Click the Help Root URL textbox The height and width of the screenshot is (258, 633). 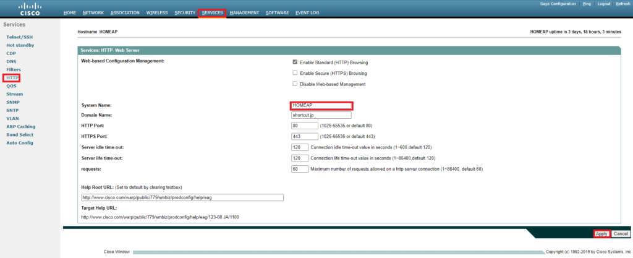point(182,197)
